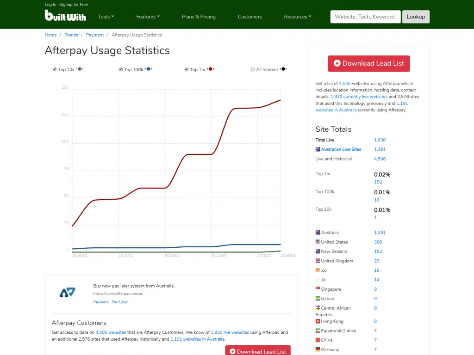The image size is (474, 355).
Task: Go to Plans & Pricing
Action: coord(199,17)
